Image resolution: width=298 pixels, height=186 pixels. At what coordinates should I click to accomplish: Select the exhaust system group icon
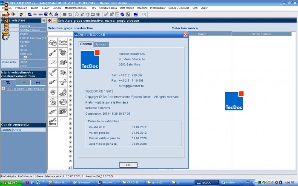[x=53, y=82]
